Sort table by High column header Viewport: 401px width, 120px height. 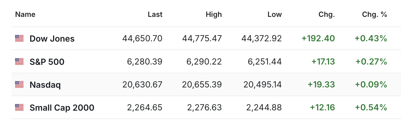click(x=214, y=14)
